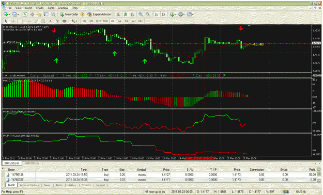
Task: Zoom in on the chart
Action: pyautogui.click(x=141, y=14)
